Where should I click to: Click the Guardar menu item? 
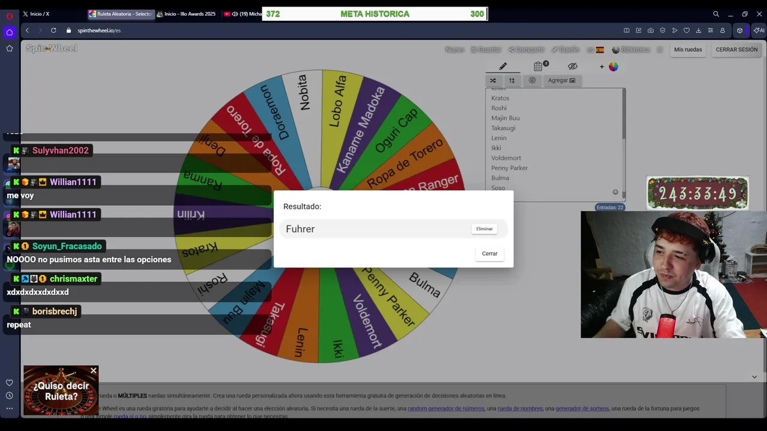pyautogui.click(x=486, y=50)
